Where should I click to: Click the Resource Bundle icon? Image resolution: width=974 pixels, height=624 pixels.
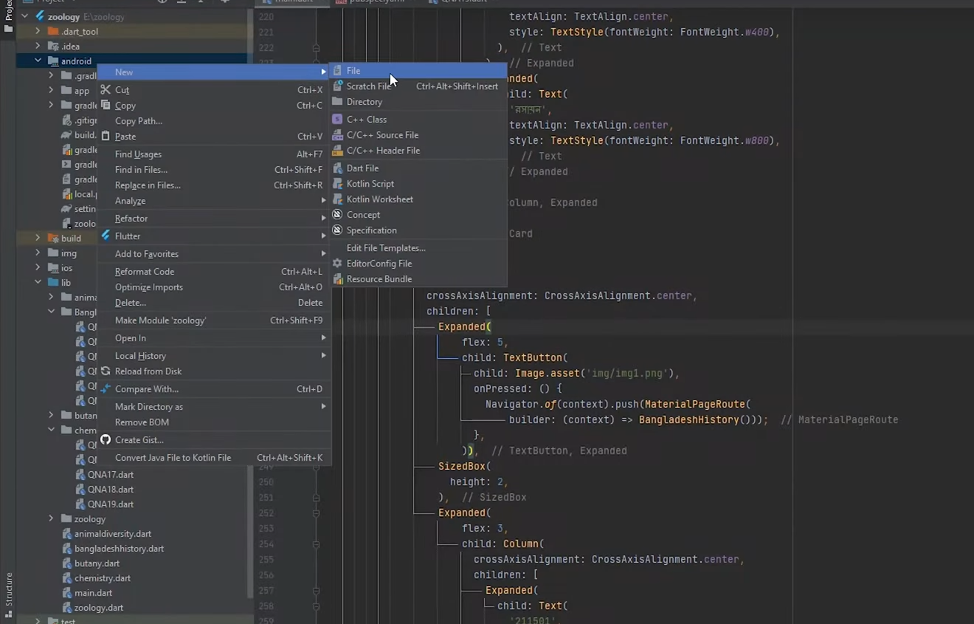[338, 279]
